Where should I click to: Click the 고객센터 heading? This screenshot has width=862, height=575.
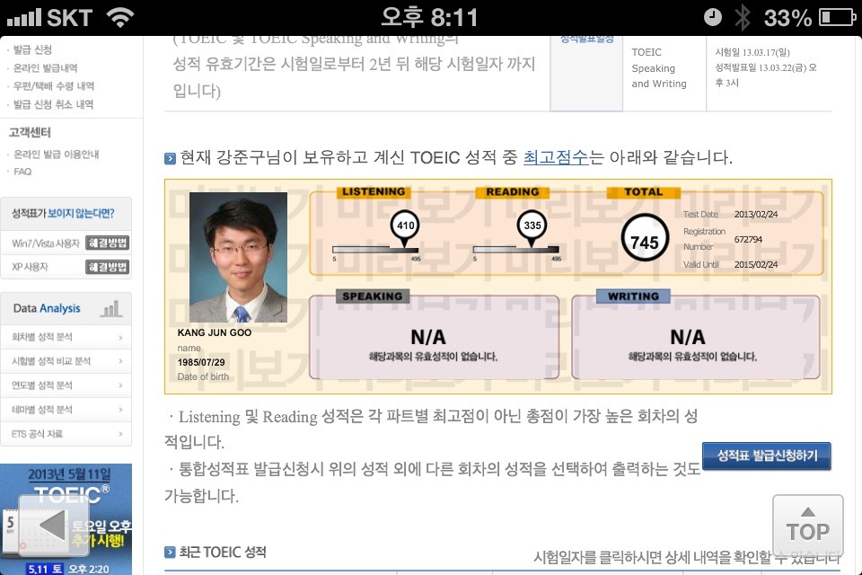[30, 132]
